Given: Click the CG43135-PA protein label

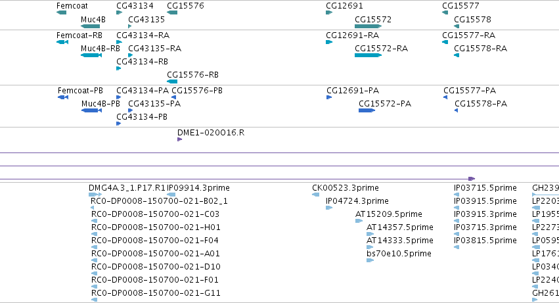Looking at the screenshot, I should coord(154,104).
